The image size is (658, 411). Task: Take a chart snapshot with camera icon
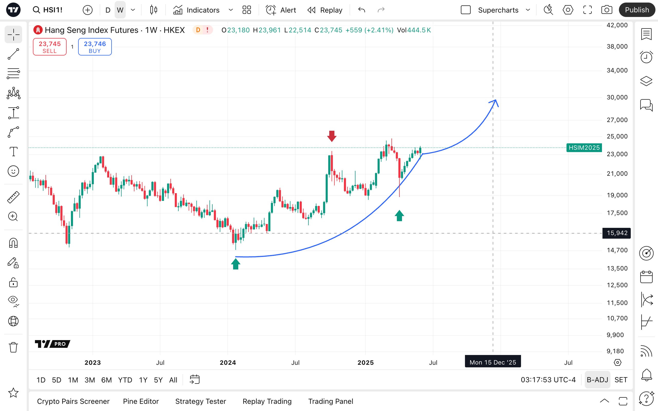click(607, 10)
